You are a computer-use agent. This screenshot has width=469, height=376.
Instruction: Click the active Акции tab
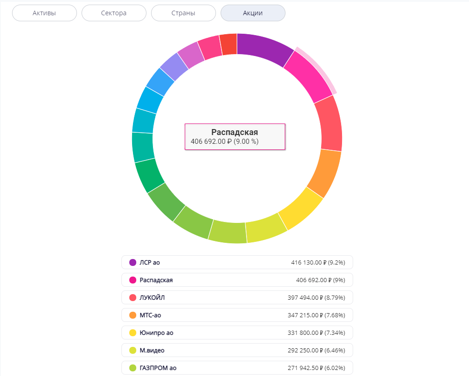point(253,13)
